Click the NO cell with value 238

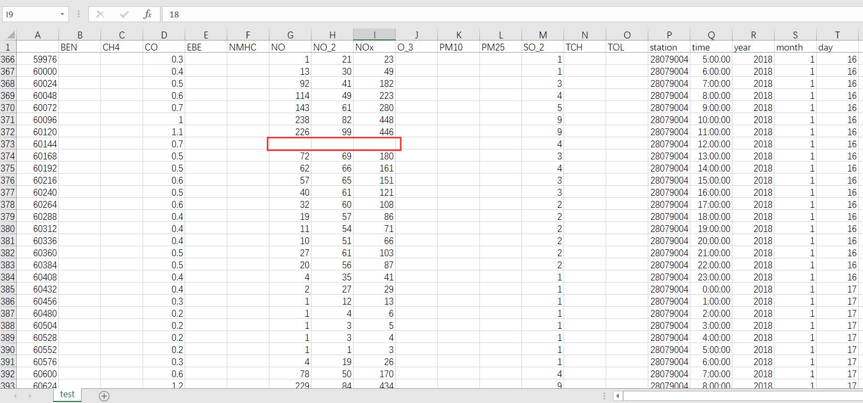(x=290, y=120)
